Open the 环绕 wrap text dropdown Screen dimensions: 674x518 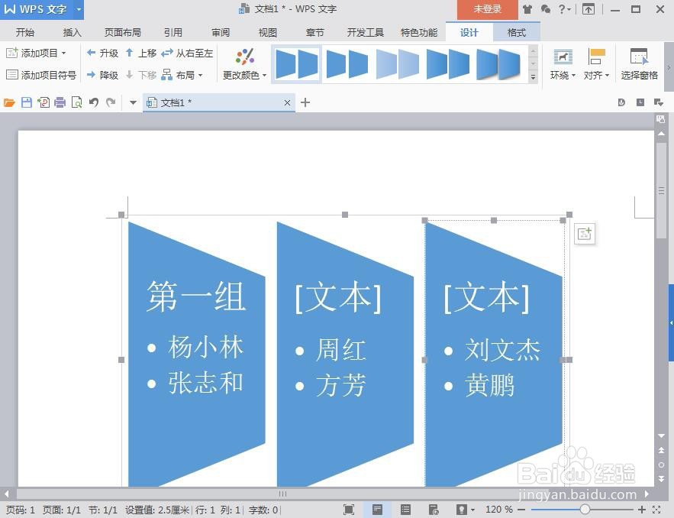[563, 64]
